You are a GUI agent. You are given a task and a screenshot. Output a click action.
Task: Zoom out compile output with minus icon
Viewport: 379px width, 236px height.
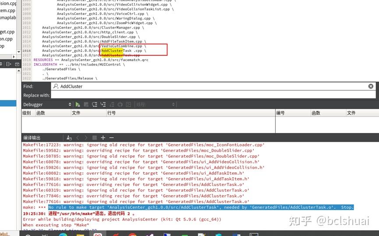pos(111,138)
